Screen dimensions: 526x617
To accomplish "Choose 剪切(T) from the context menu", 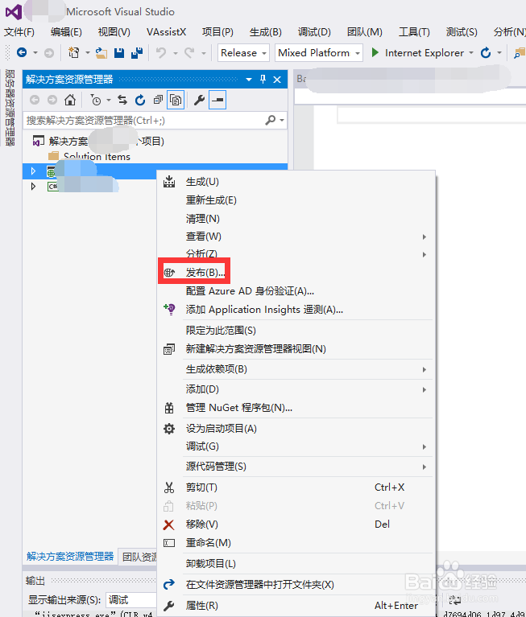I will [x=296, y=487].
